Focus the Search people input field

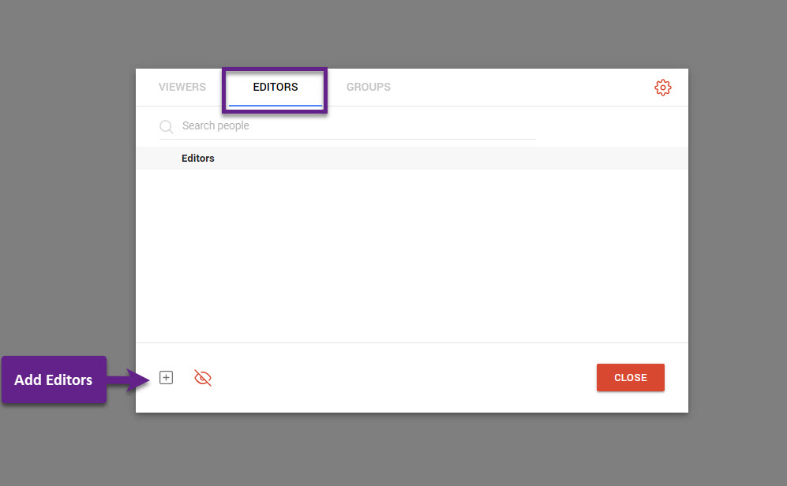[x=355, y=126]
